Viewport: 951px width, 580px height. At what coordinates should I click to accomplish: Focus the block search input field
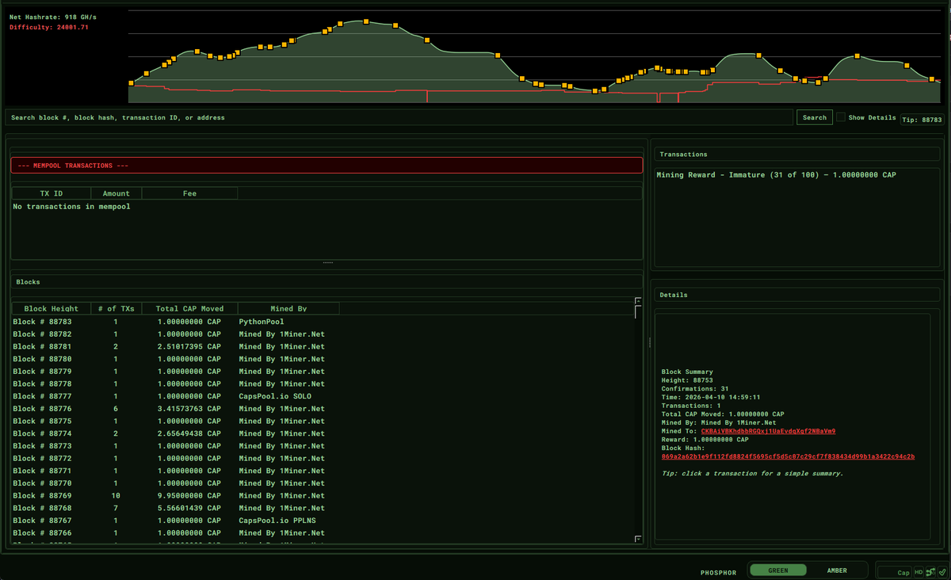(399, 117)
